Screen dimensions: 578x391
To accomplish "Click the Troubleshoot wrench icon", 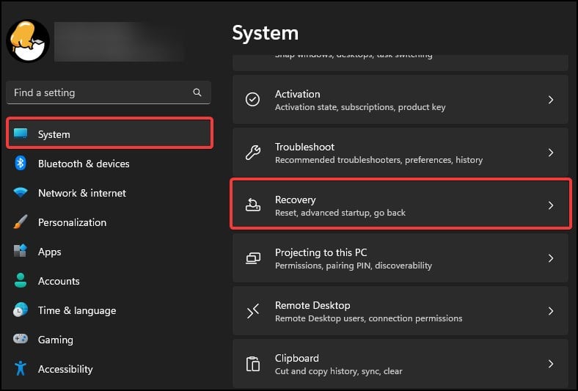I will (x=253, y=153).
